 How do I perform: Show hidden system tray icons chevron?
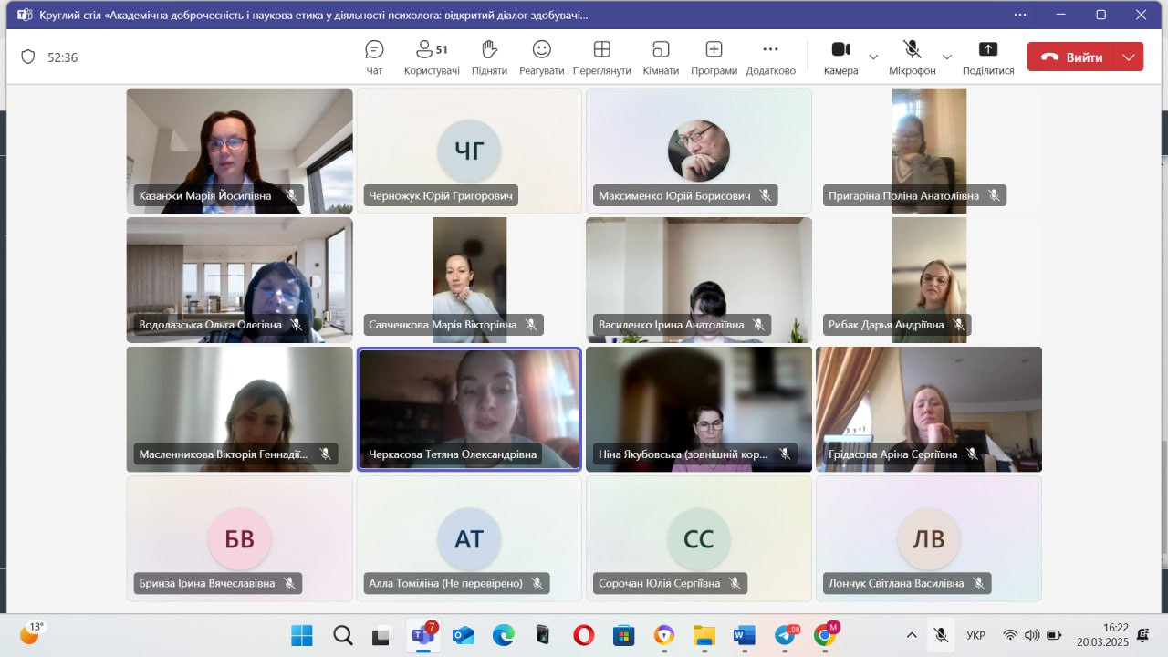click(x=912, y=635)
